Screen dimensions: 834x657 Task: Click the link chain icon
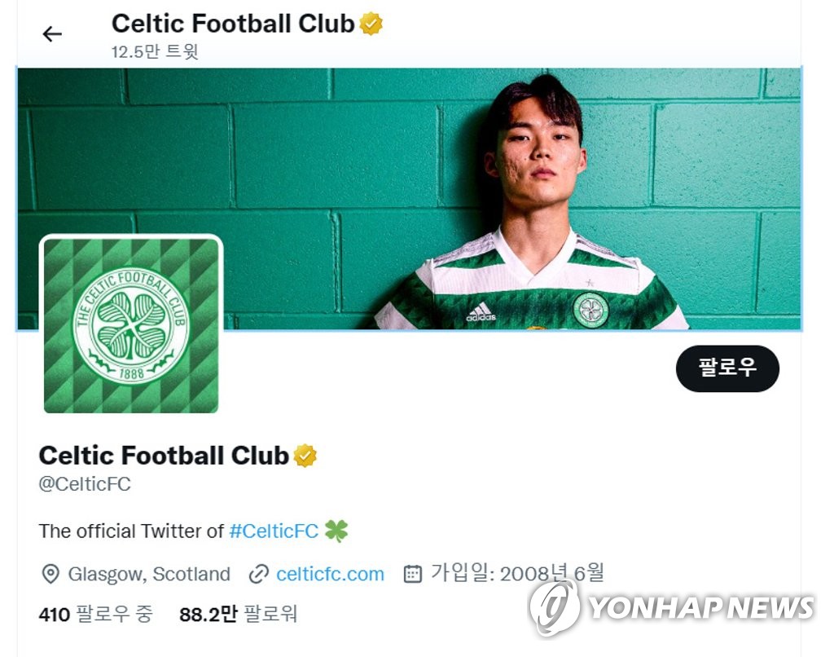coord(258,575)
